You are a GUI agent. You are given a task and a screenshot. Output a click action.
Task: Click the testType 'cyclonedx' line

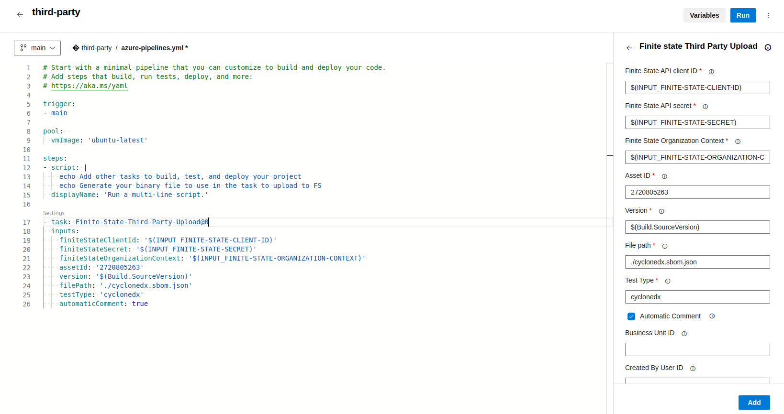click(101, 294)
